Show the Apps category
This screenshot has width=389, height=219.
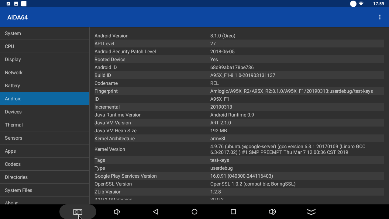coord(45,151)
